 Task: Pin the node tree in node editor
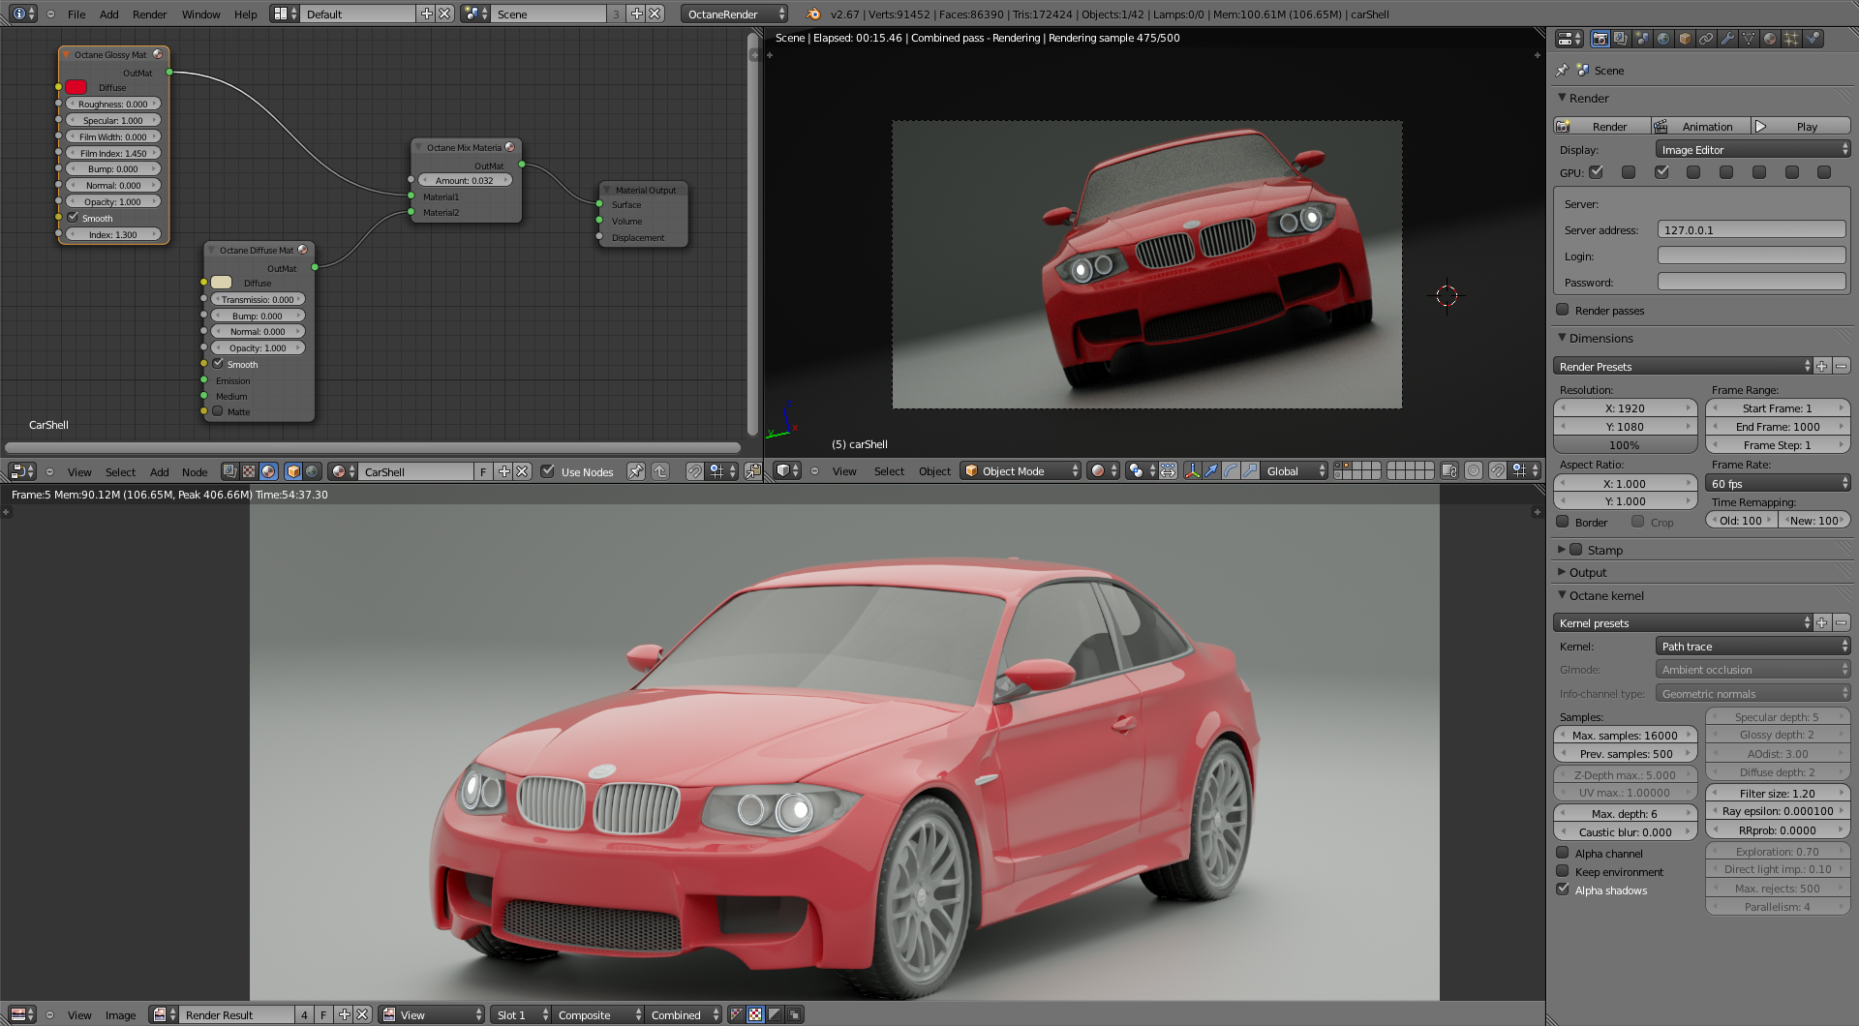coord(635,471)
